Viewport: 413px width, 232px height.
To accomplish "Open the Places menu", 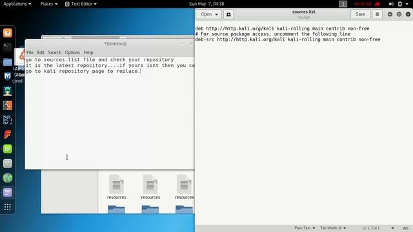I will (x=49, y=4).
